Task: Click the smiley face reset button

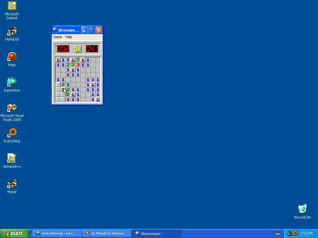Action: (x=78, y=49)
